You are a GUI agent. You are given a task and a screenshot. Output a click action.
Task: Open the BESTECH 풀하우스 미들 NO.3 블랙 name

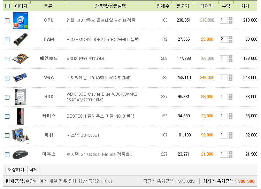(100, 116)
